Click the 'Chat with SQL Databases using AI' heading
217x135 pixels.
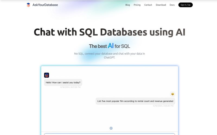click(110, 32)
